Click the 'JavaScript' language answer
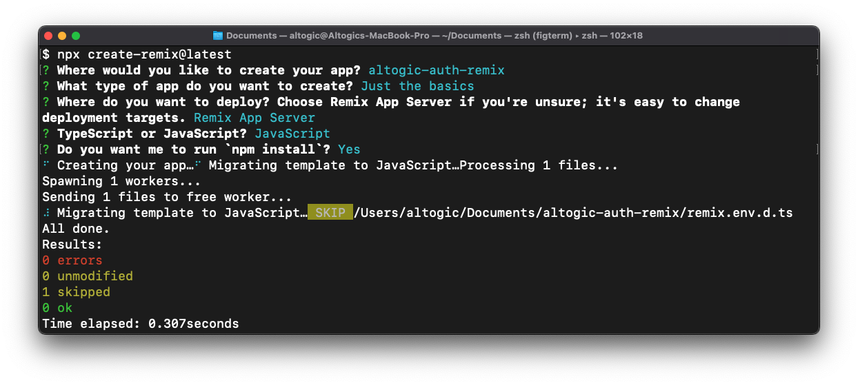The image size is (858, 385). (292, 134)
